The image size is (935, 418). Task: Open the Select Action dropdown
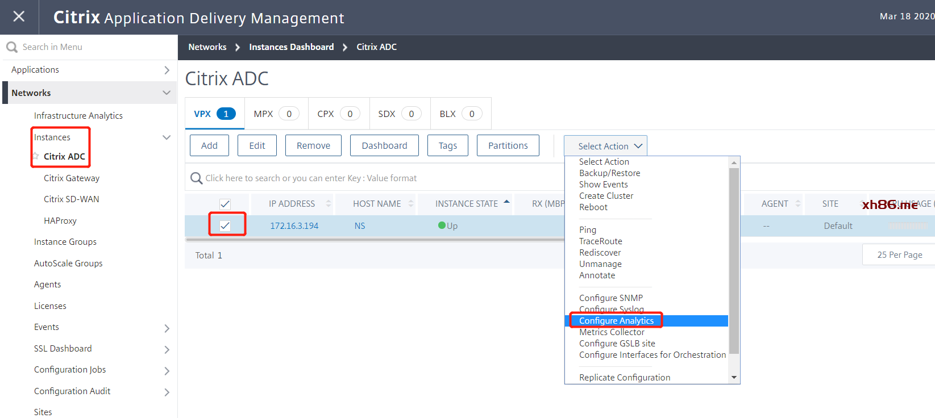coord(605,146)
